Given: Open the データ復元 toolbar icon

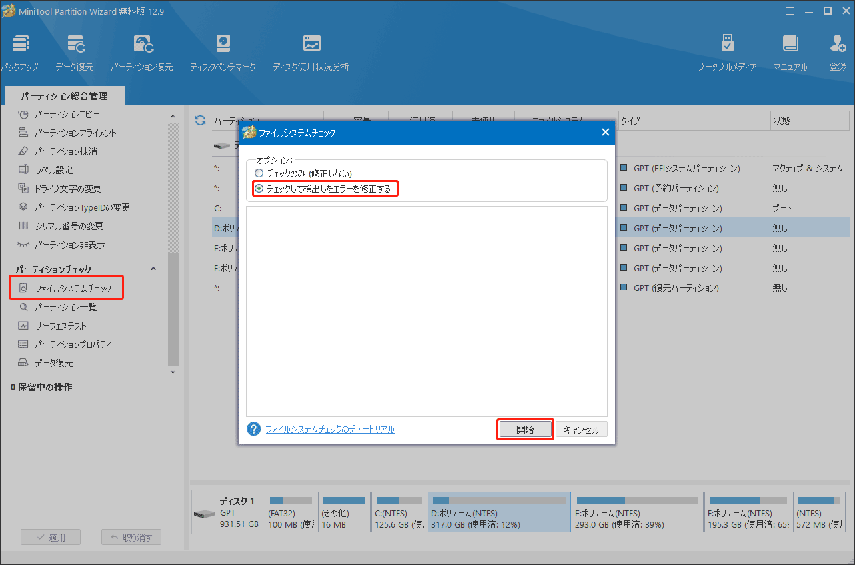Looking at the screenshot, I should pos(75,53).
